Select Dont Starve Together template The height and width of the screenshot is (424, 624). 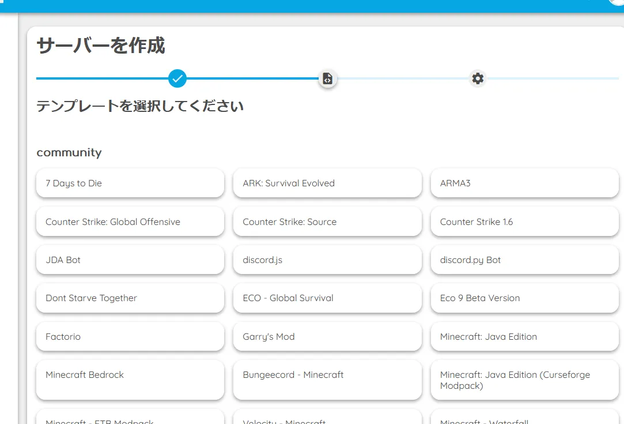(130, 298)
